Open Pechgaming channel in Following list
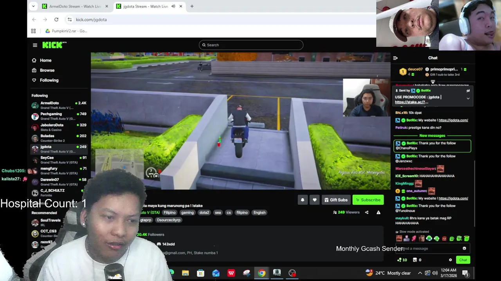Viewport: 501px width, 281px height. (59, 116)
